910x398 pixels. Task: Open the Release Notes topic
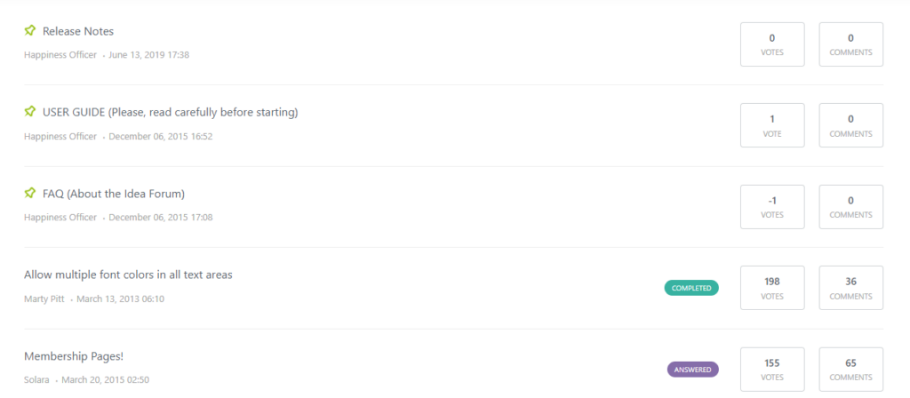pyautogui.click(x=78, y=31)
